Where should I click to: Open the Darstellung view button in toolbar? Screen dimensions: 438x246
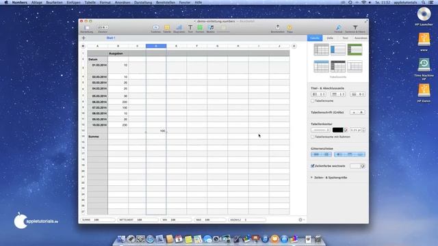click(x=87, y=27)
